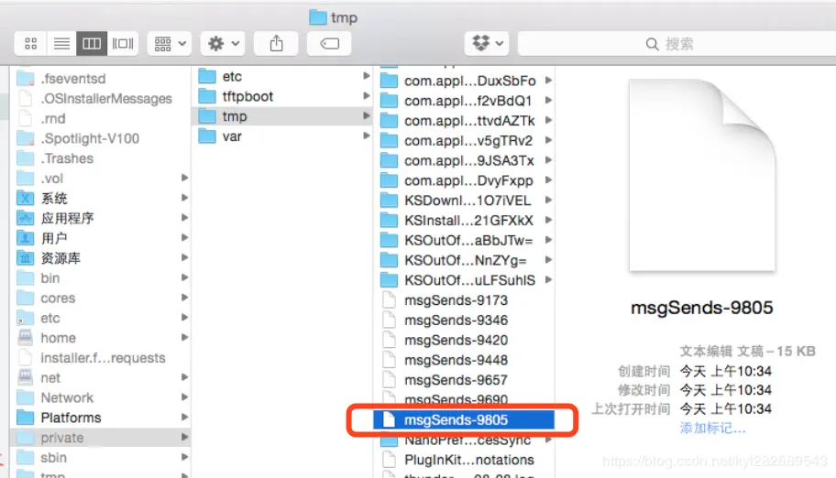Expand the KSInstall…21GFXkX folder arrow
This screenshot has height=478, width=836.
(548, 220)
